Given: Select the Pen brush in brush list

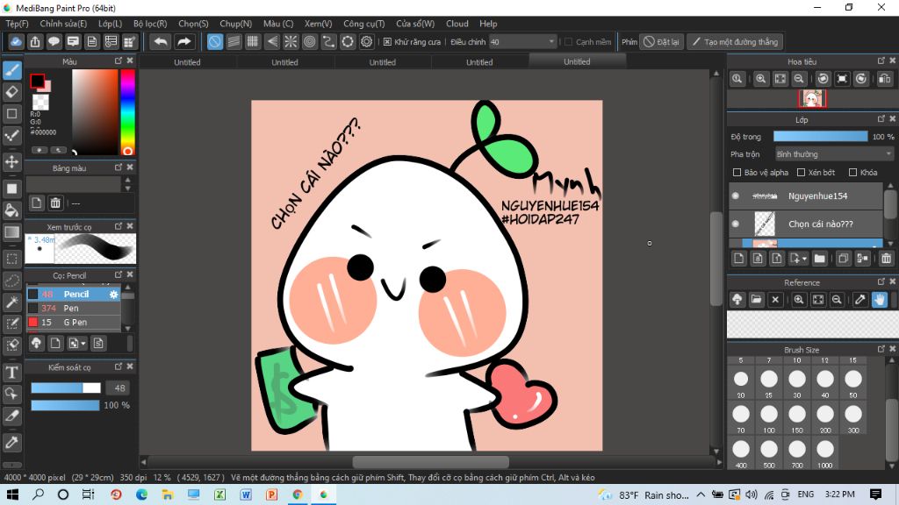Looking at the screenshot, I should (74, 308).
